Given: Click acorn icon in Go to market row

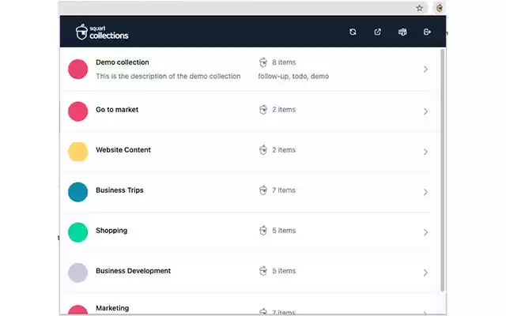Looking at the screenshot, I should click(x=263, y=110).
